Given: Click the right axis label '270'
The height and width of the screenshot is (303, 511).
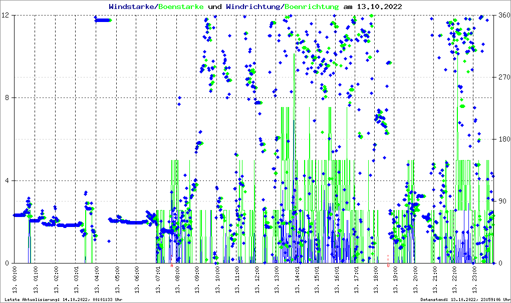Looking at the screenshot, I should 504,77.
